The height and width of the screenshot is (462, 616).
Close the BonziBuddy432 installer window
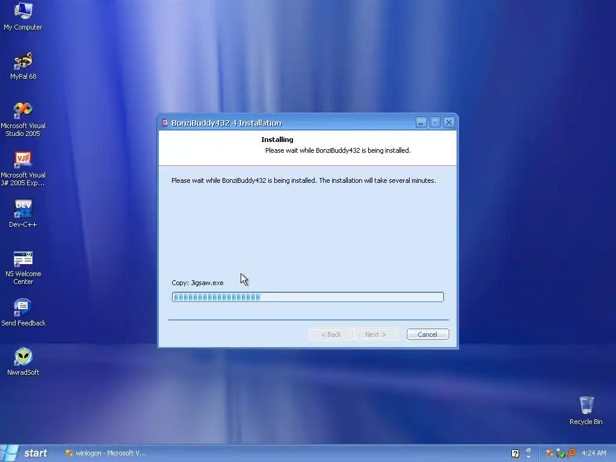449,123
